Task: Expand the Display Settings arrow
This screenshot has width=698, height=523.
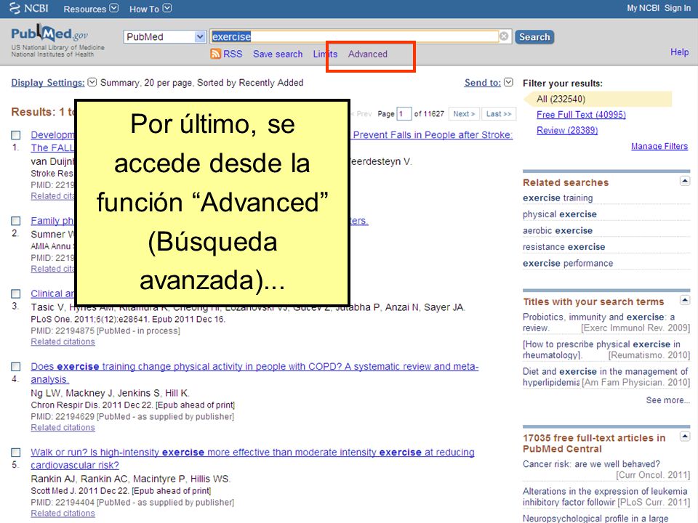Action: point(92,82)
